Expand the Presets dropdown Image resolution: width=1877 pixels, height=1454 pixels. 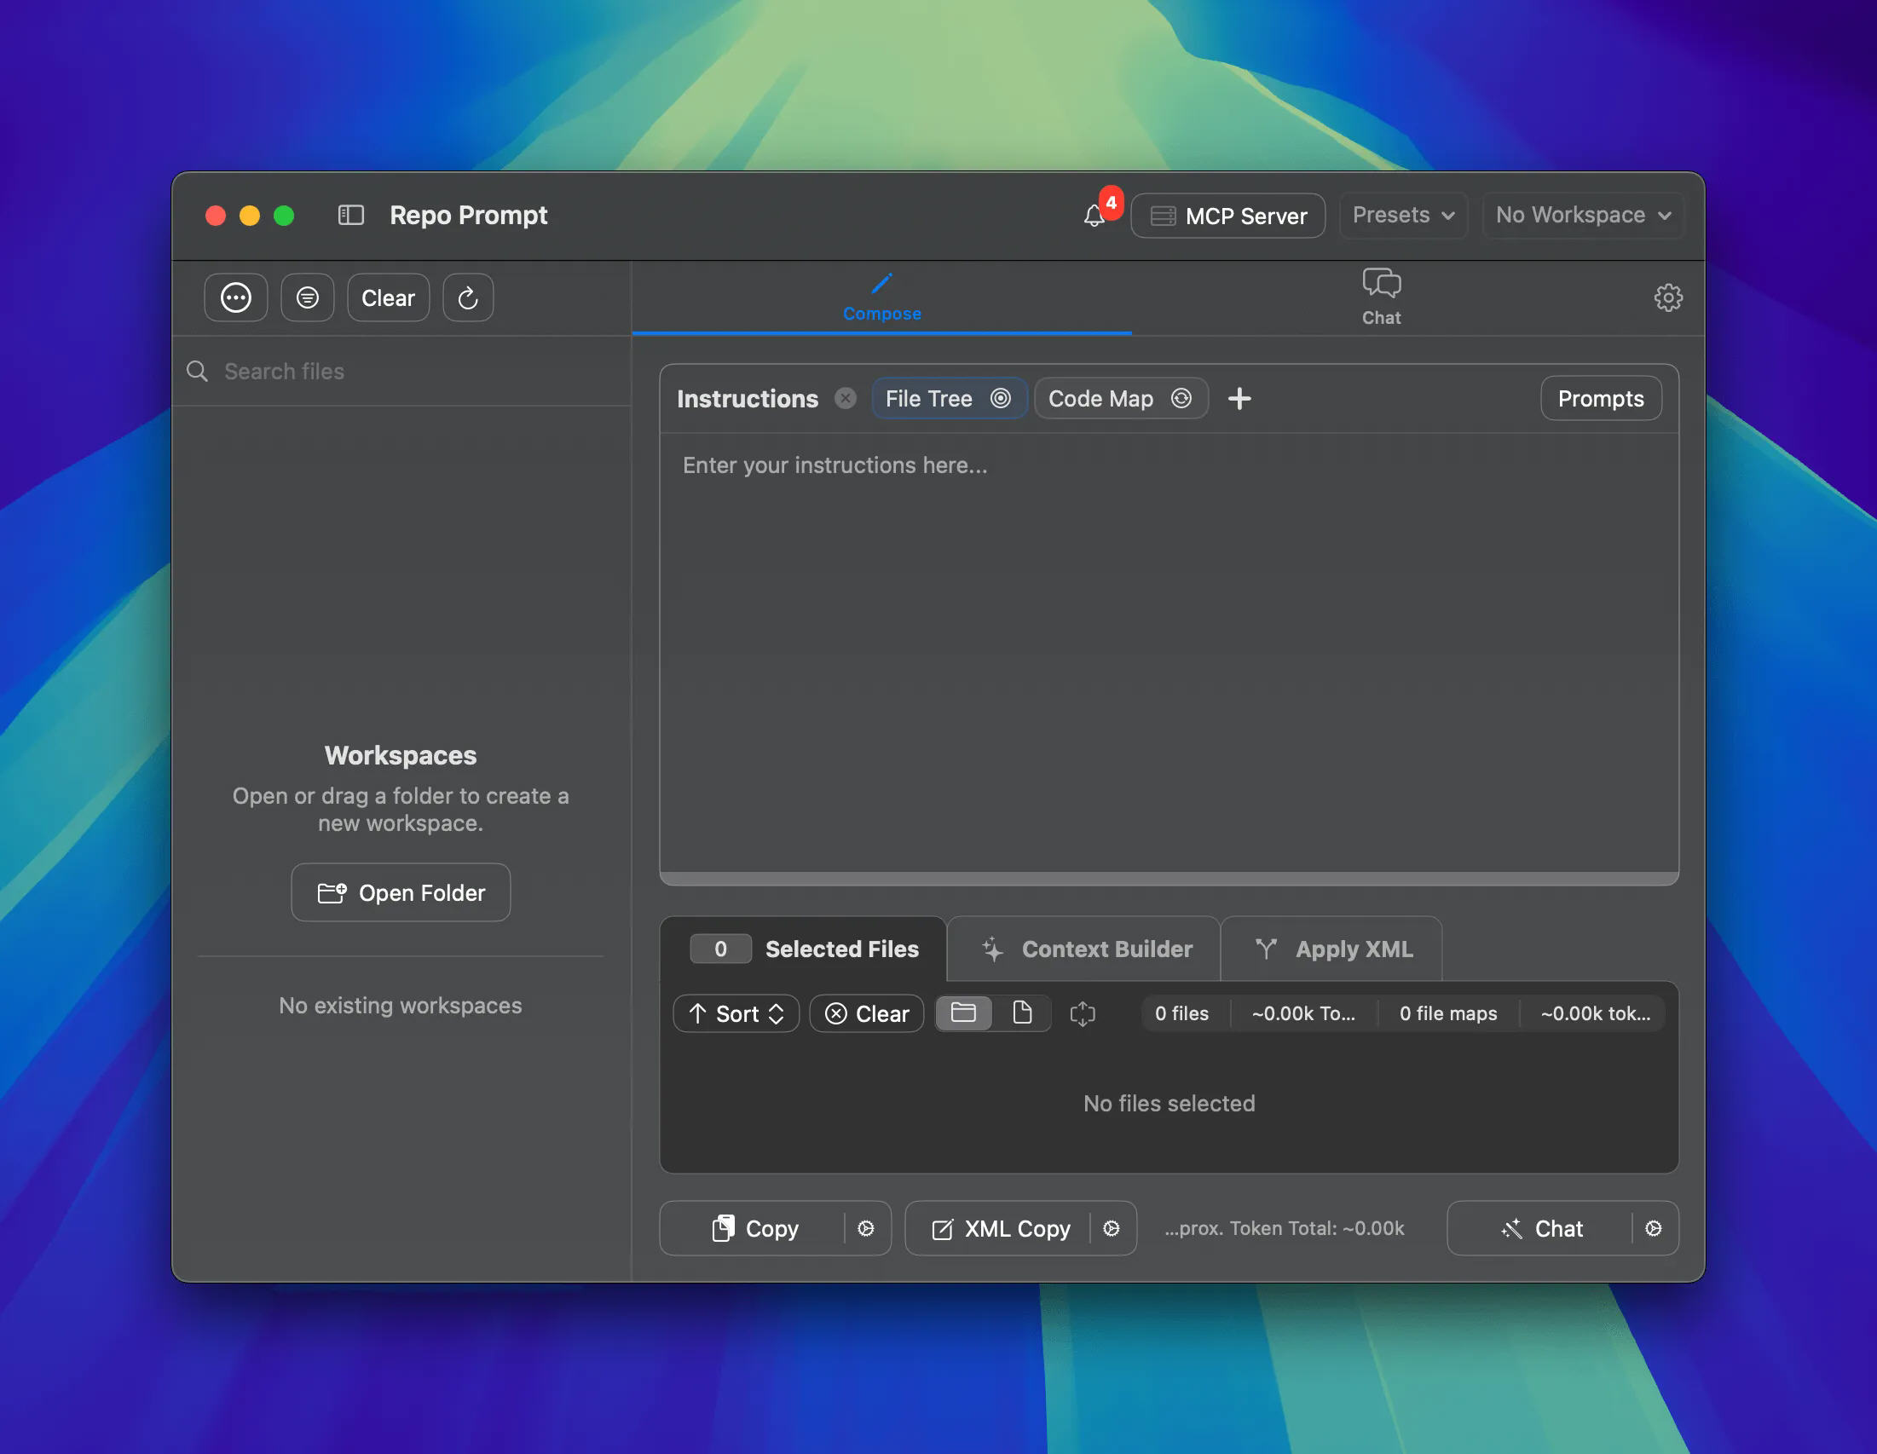(1403, 215)
